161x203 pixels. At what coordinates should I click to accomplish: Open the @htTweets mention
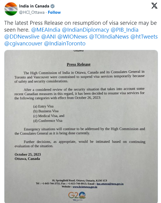point(144,37)
